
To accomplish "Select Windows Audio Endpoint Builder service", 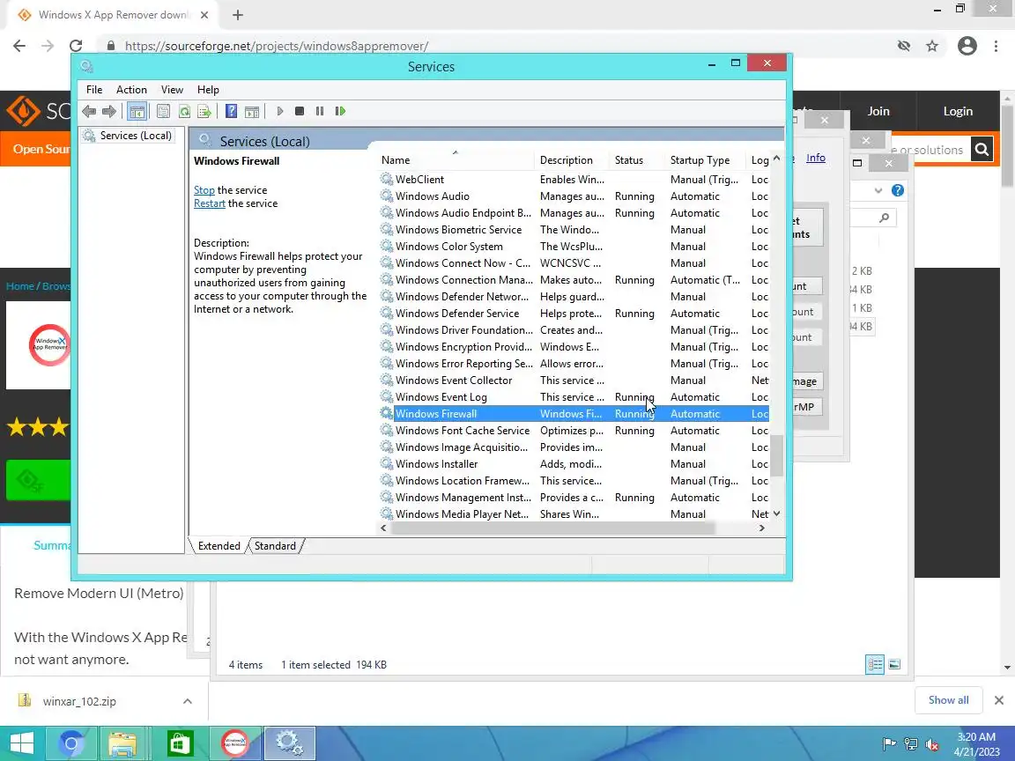I will [574, 213].
